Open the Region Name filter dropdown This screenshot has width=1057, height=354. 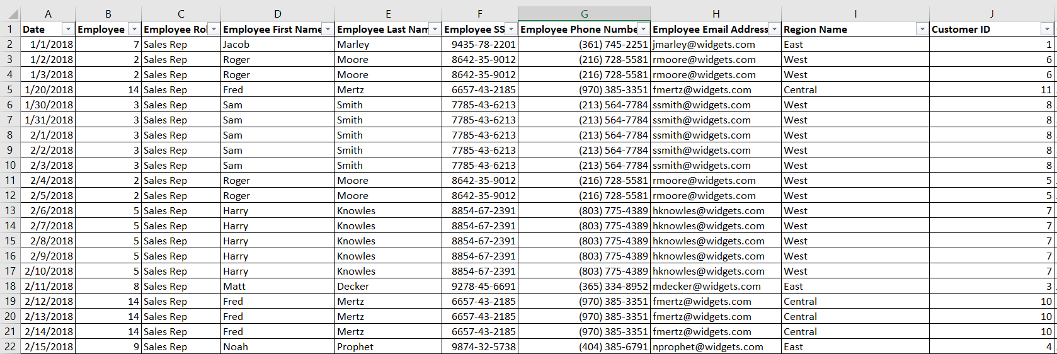[x=922, y=30]
